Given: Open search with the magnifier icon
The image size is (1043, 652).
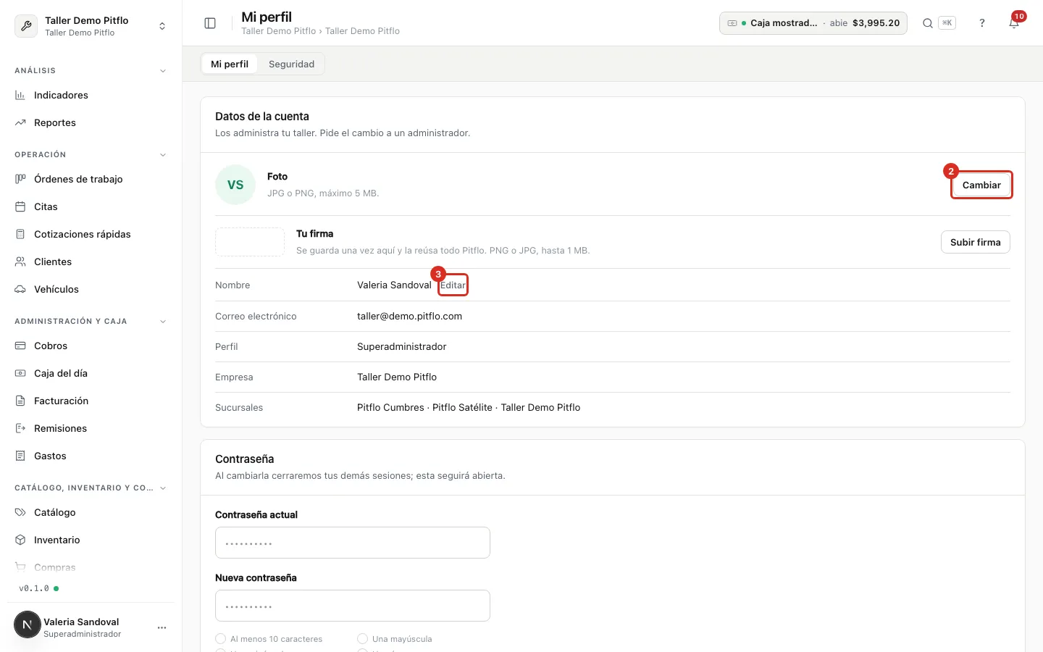Looking at the screenshot, I should click(x=927, y=23).
